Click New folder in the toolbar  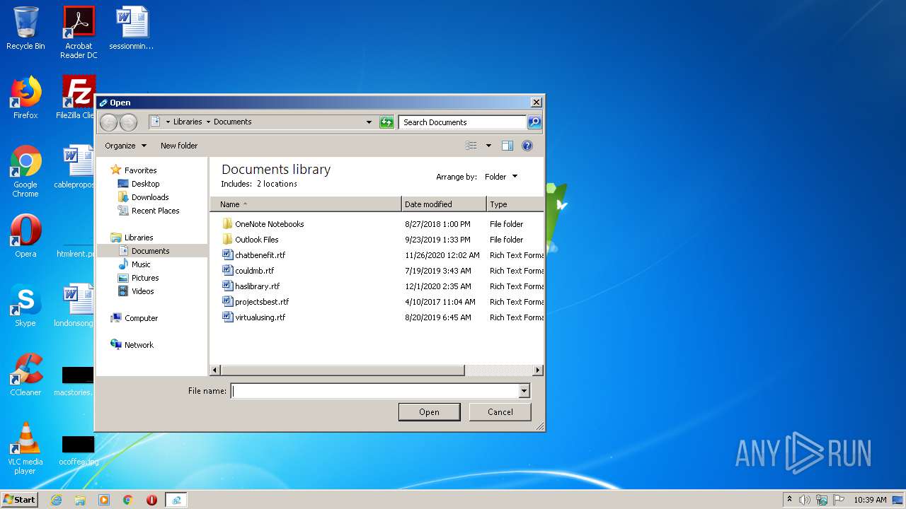tap(179, 146)
